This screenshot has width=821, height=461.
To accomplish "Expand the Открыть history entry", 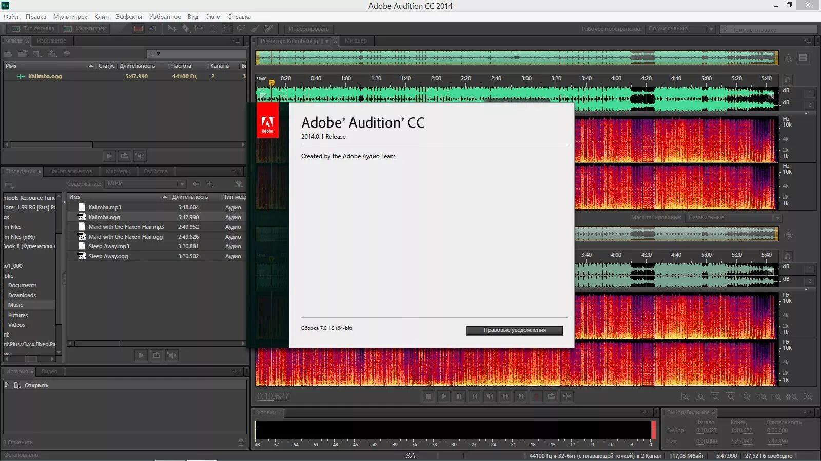I will pos(7,385).
